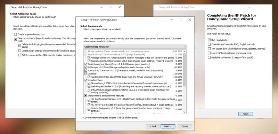Viewport: 278px width, 134px height.
Task: Click the grayed BepInEx-Unity.IL2CPP plugin framework row
Action: pyautogui.click(x=133, y=55)
